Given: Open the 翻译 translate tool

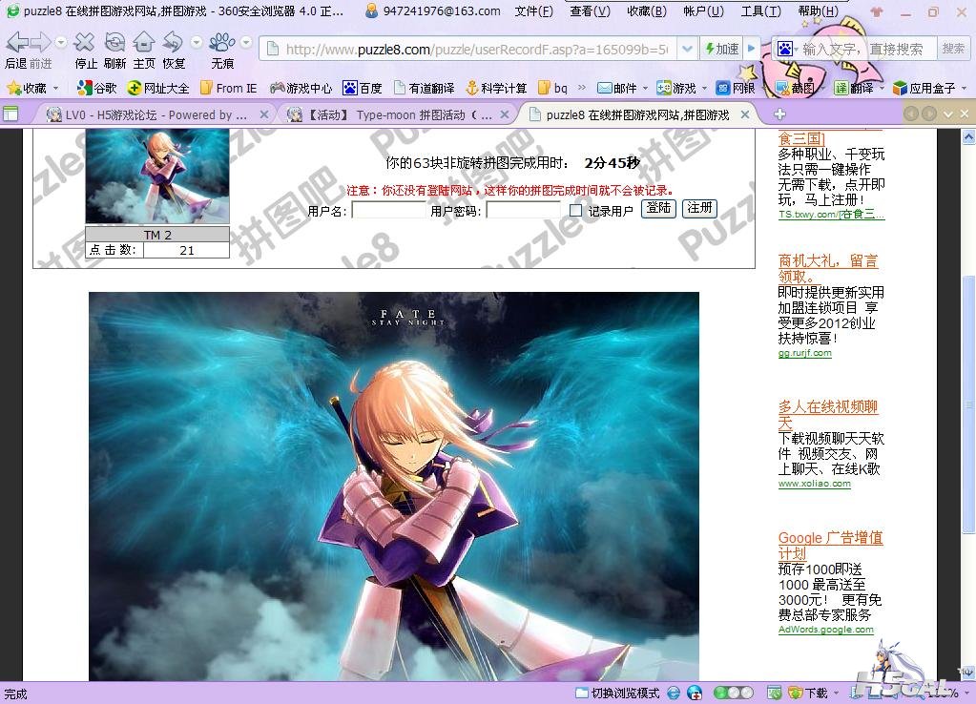Looking at the screenshot, I should [854, 89].
